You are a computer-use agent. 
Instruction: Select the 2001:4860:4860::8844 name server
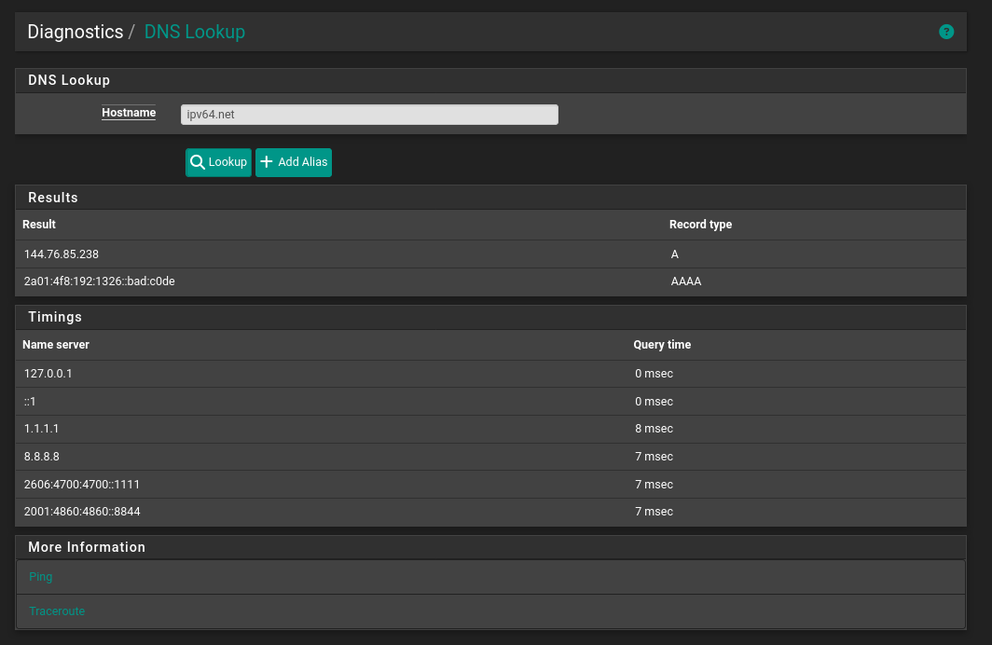82,512
